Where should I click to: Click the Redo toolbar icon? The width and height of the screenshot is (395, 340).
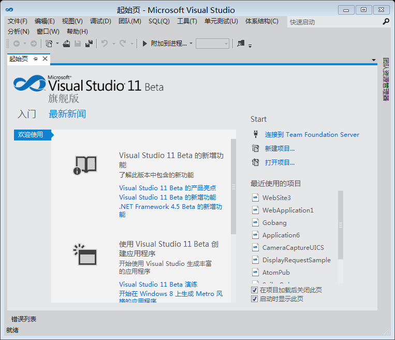[123, 44]
